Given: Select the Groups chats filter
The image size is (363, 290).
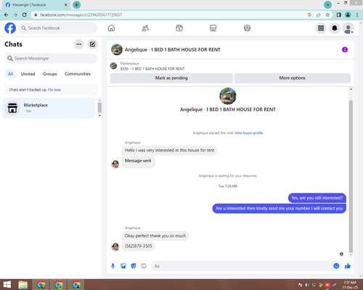Looking at the screenshot, I should [x=50, y=74].
